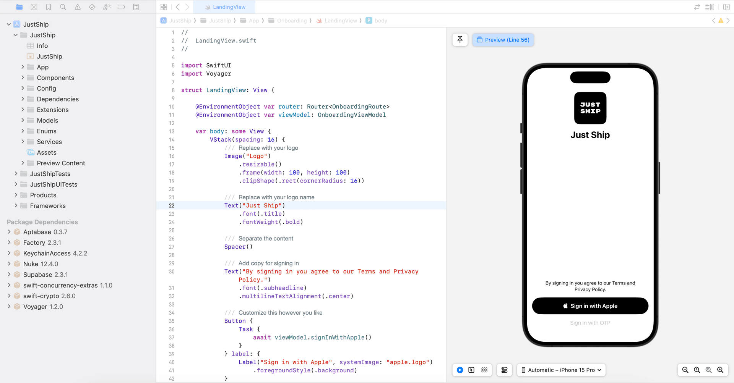Open the Issue navigator warning icon
734x383 pixels.
(78, 7)
